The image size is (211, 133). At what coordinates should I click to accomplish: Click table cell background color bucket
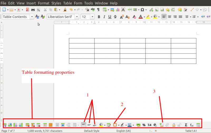pos(101,125)
